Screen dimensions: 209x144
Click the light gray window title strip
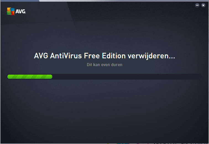124,1
